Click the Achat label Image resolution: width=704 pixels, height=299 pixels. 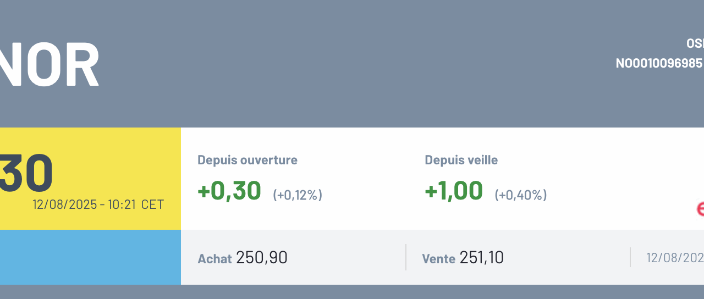click(x=215, y=258)
